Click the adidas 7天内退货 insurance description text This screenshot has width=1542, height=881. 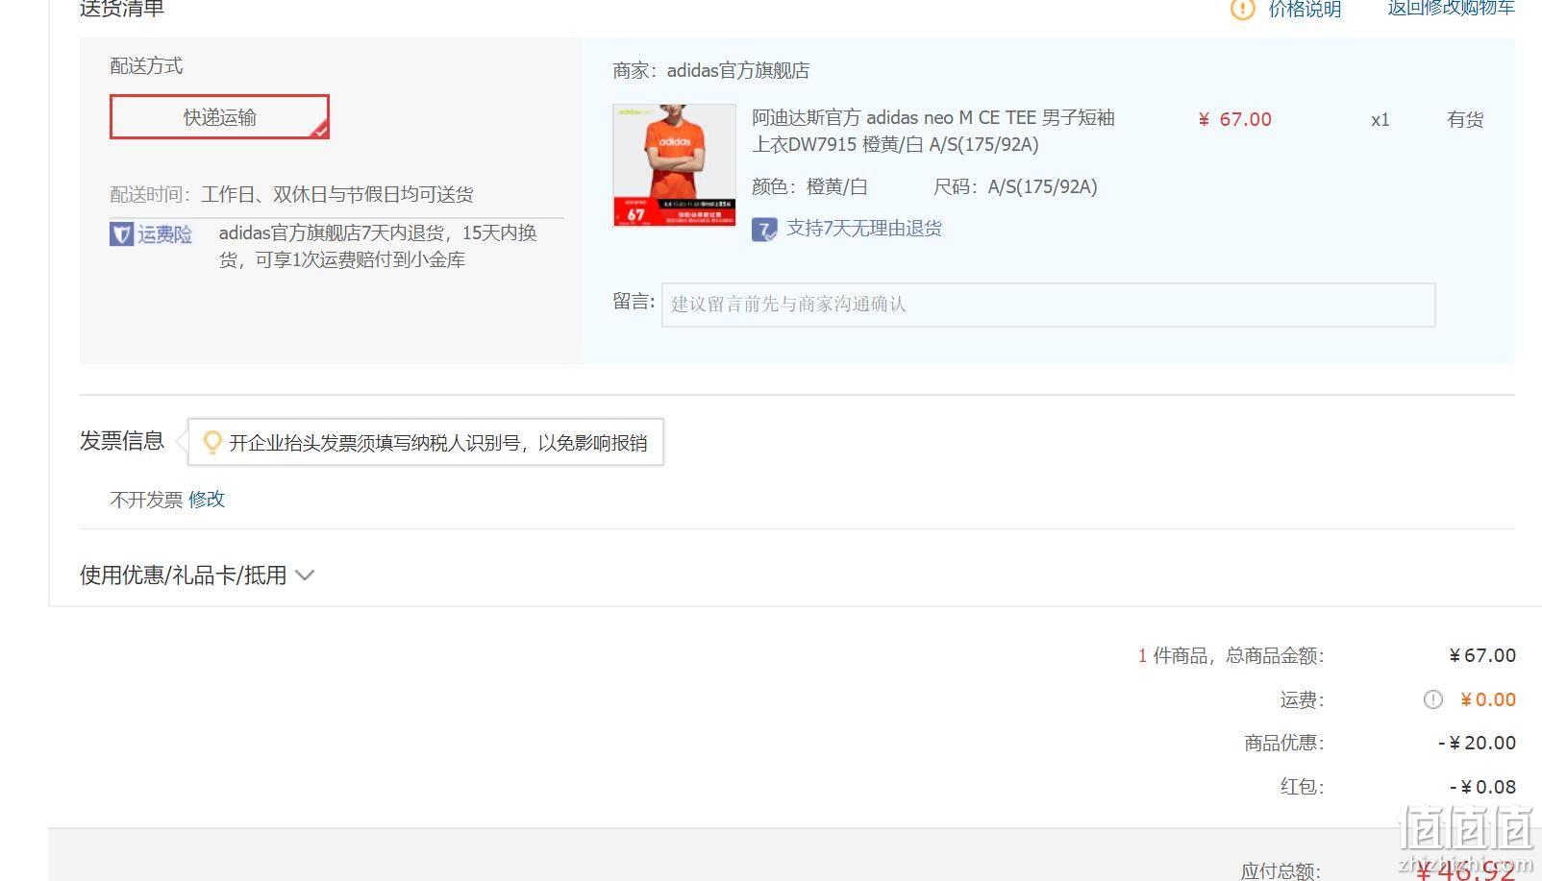coord(378,246)
